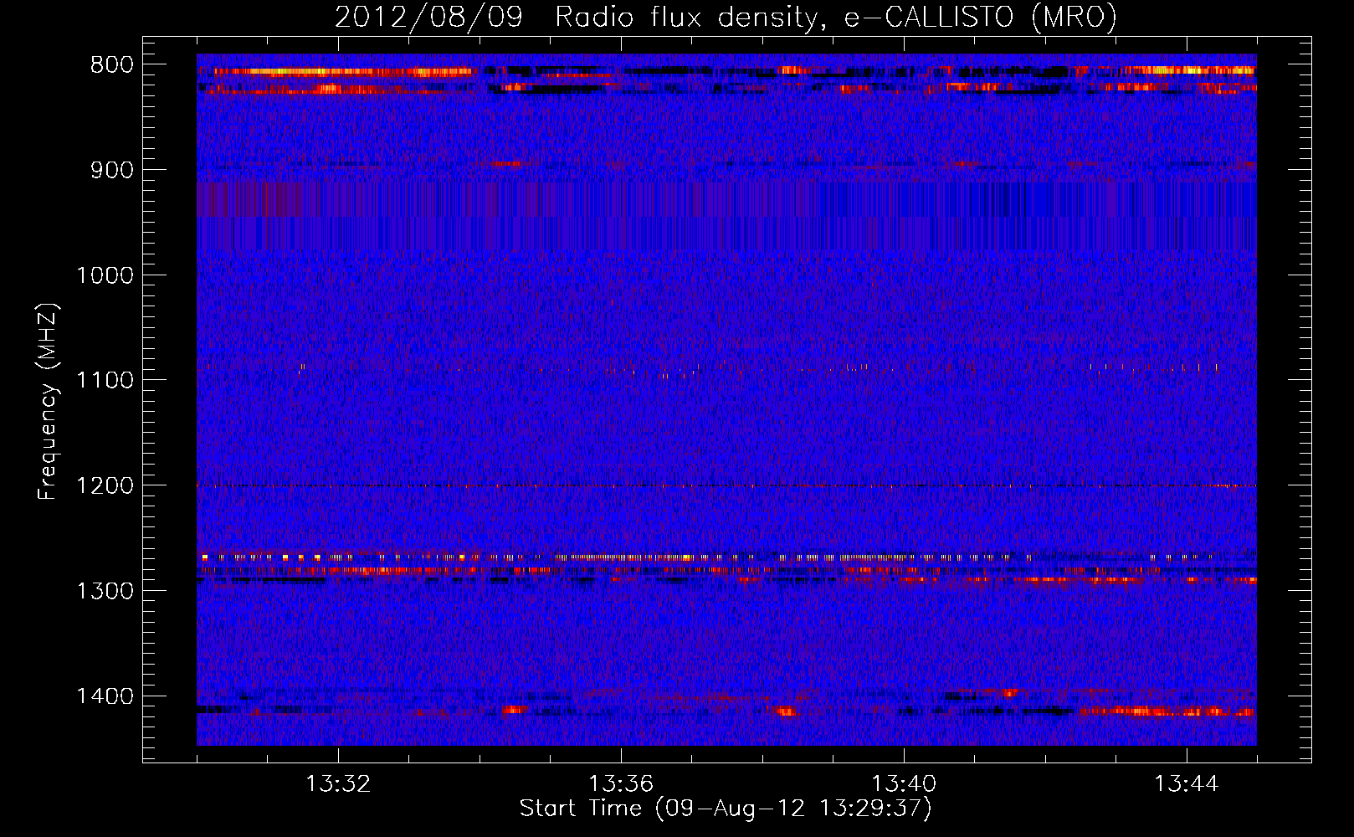Select the 900 frequency tick label

click(112, 170)
